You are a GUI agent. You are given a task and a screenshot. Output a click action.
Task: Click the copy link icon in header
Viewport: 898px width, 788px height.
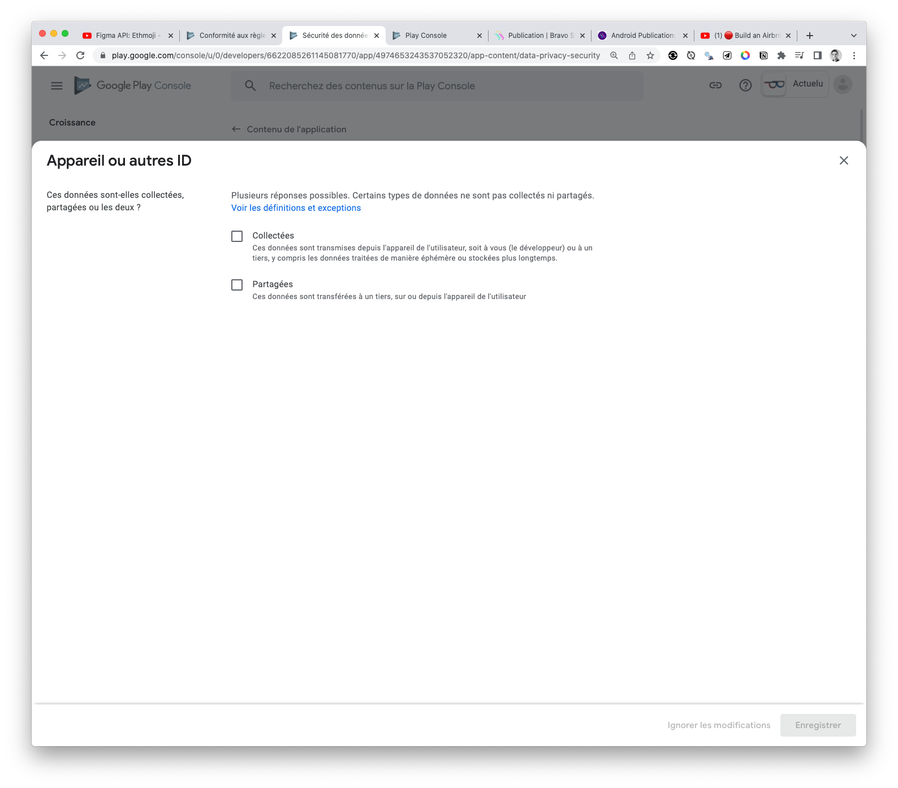click(x=715, y=85)
